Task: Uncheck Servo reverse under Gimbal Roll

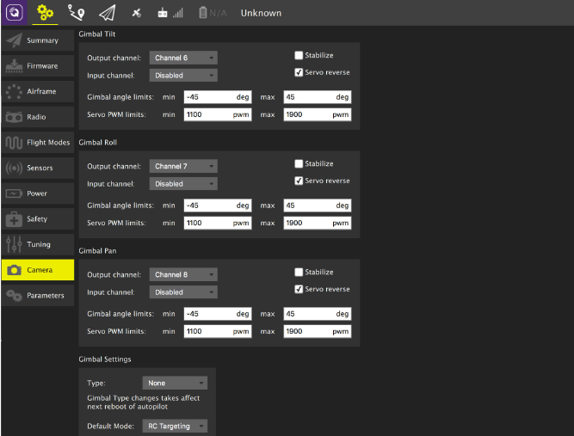Action: (x=299, y=181)
